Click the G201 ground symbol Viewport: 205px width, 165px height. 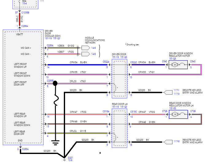tap(64, 160)
